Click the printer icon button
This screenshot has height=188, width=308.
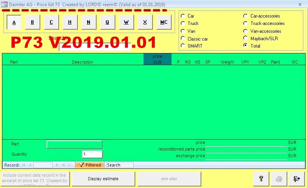click(279, 179)
